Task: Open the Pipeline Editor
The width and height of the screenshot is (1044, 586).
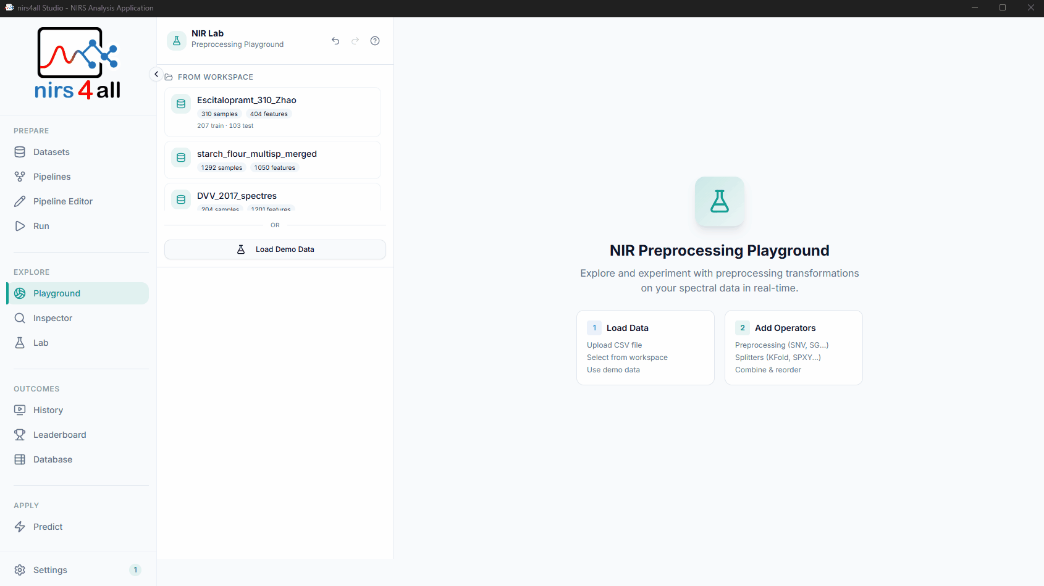Action: [77, 201]
